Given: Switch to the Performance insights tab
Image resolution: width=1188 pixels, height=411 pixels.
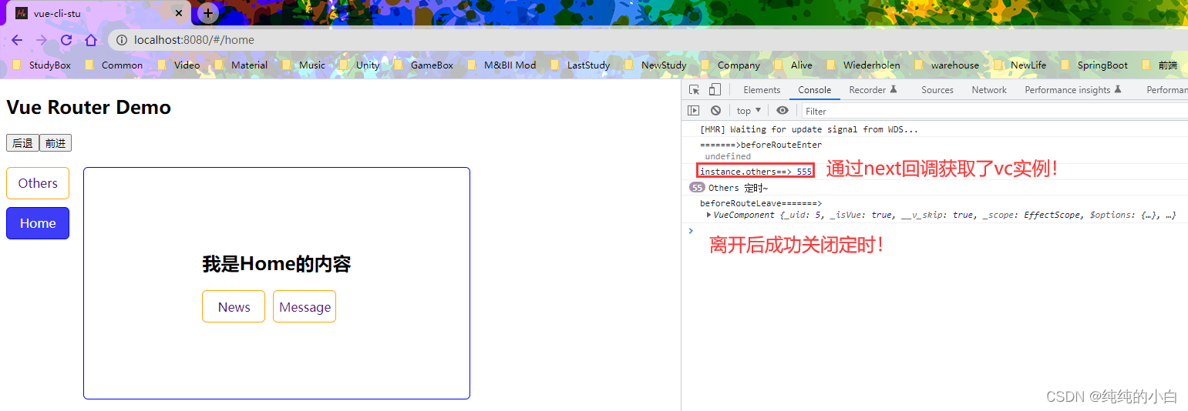Looking at the screenshot, I should (x=1073, y=90).
